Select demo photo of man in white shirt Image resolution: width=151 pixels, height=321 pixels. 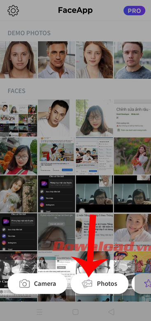coord(56,60)
